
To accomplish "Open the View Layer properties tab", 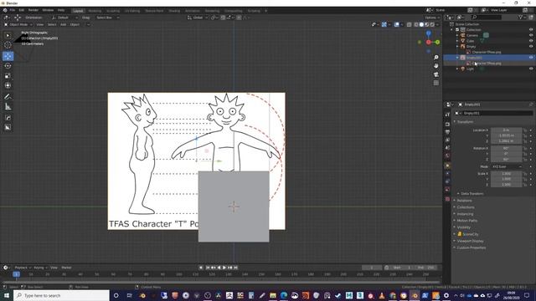I will pyautogui.click(x=447, y=140).
